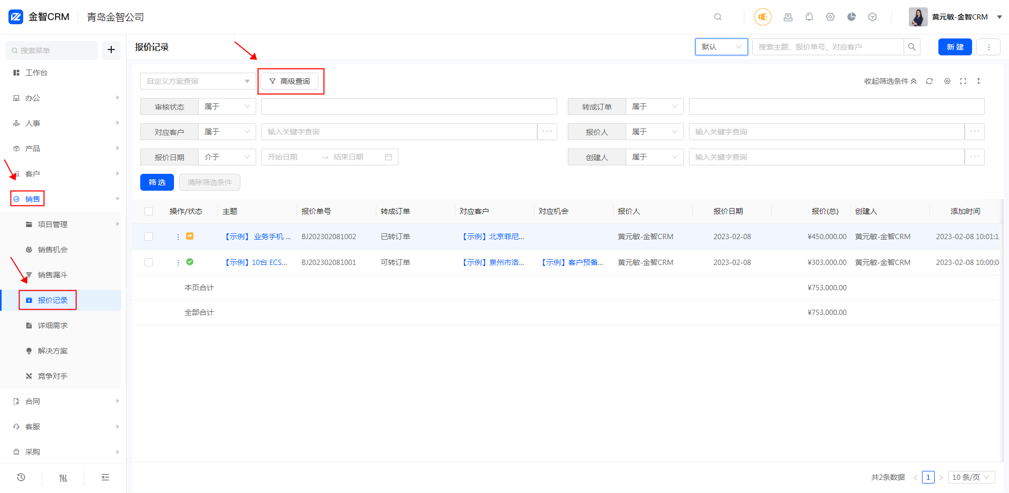Open the notification bell icon

pyautogui.click(x=809, y=17)
